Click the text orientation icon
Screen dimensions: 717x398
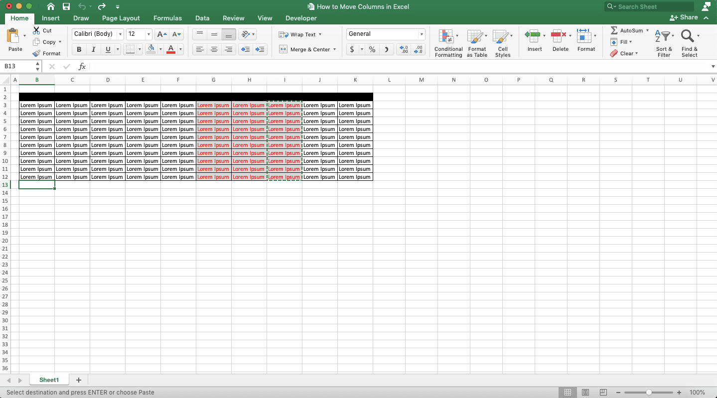coord(245,34)
